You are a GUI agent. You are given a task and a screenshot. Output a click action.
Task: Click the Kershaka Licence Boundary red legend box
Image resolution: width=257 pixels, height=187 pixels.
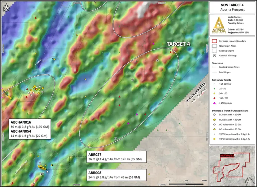pyautogui.click(x=214, y=41)
